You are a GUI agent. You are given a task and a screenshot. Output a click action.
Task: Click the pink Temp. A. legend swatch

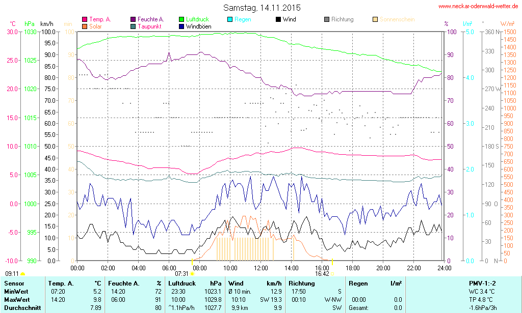point(85,19)
